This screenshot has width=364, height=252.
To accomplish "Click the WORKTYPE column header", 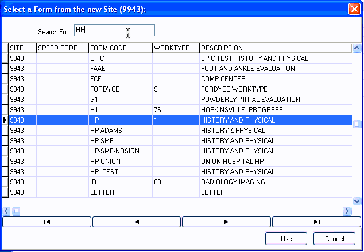I will pos(175,48).
